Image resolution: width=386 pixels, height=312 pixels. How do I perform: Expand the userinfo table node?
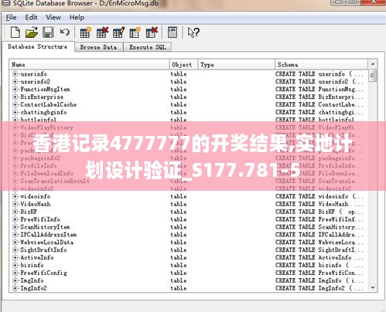(15, 74)
